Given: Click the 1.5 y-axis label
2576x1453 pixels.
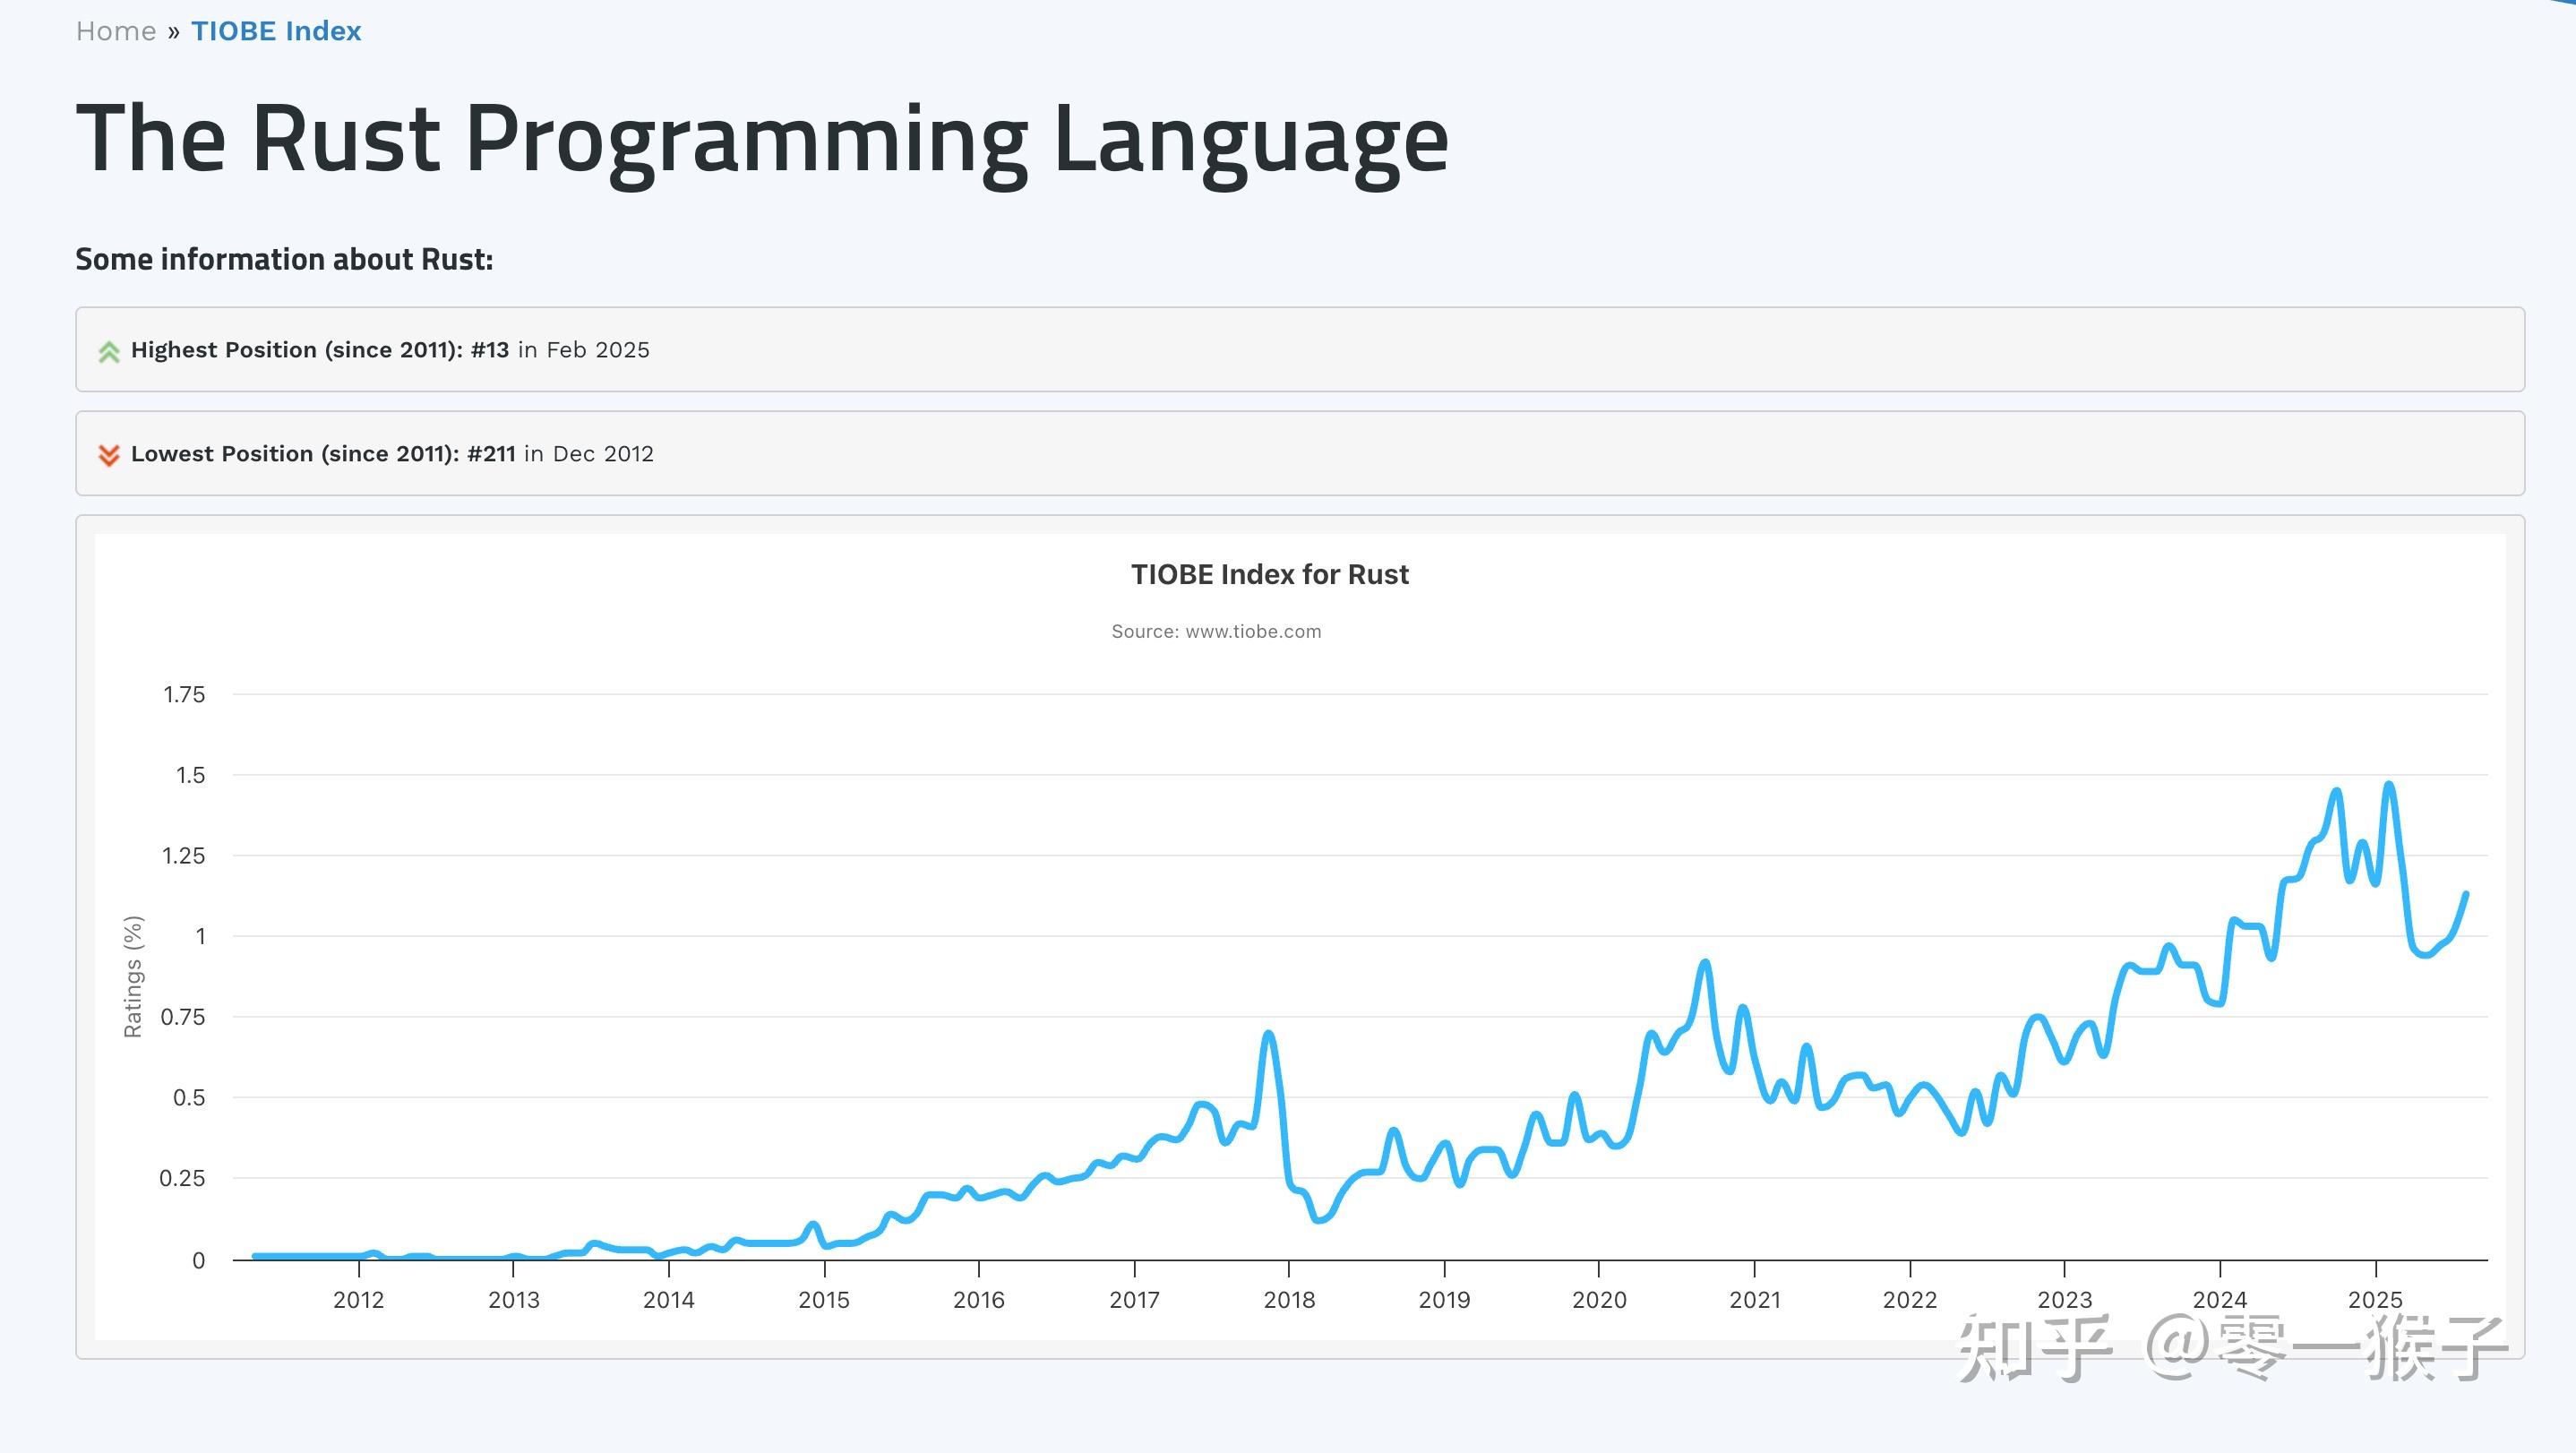Looking at the screenshot, I should pos(190,775).
